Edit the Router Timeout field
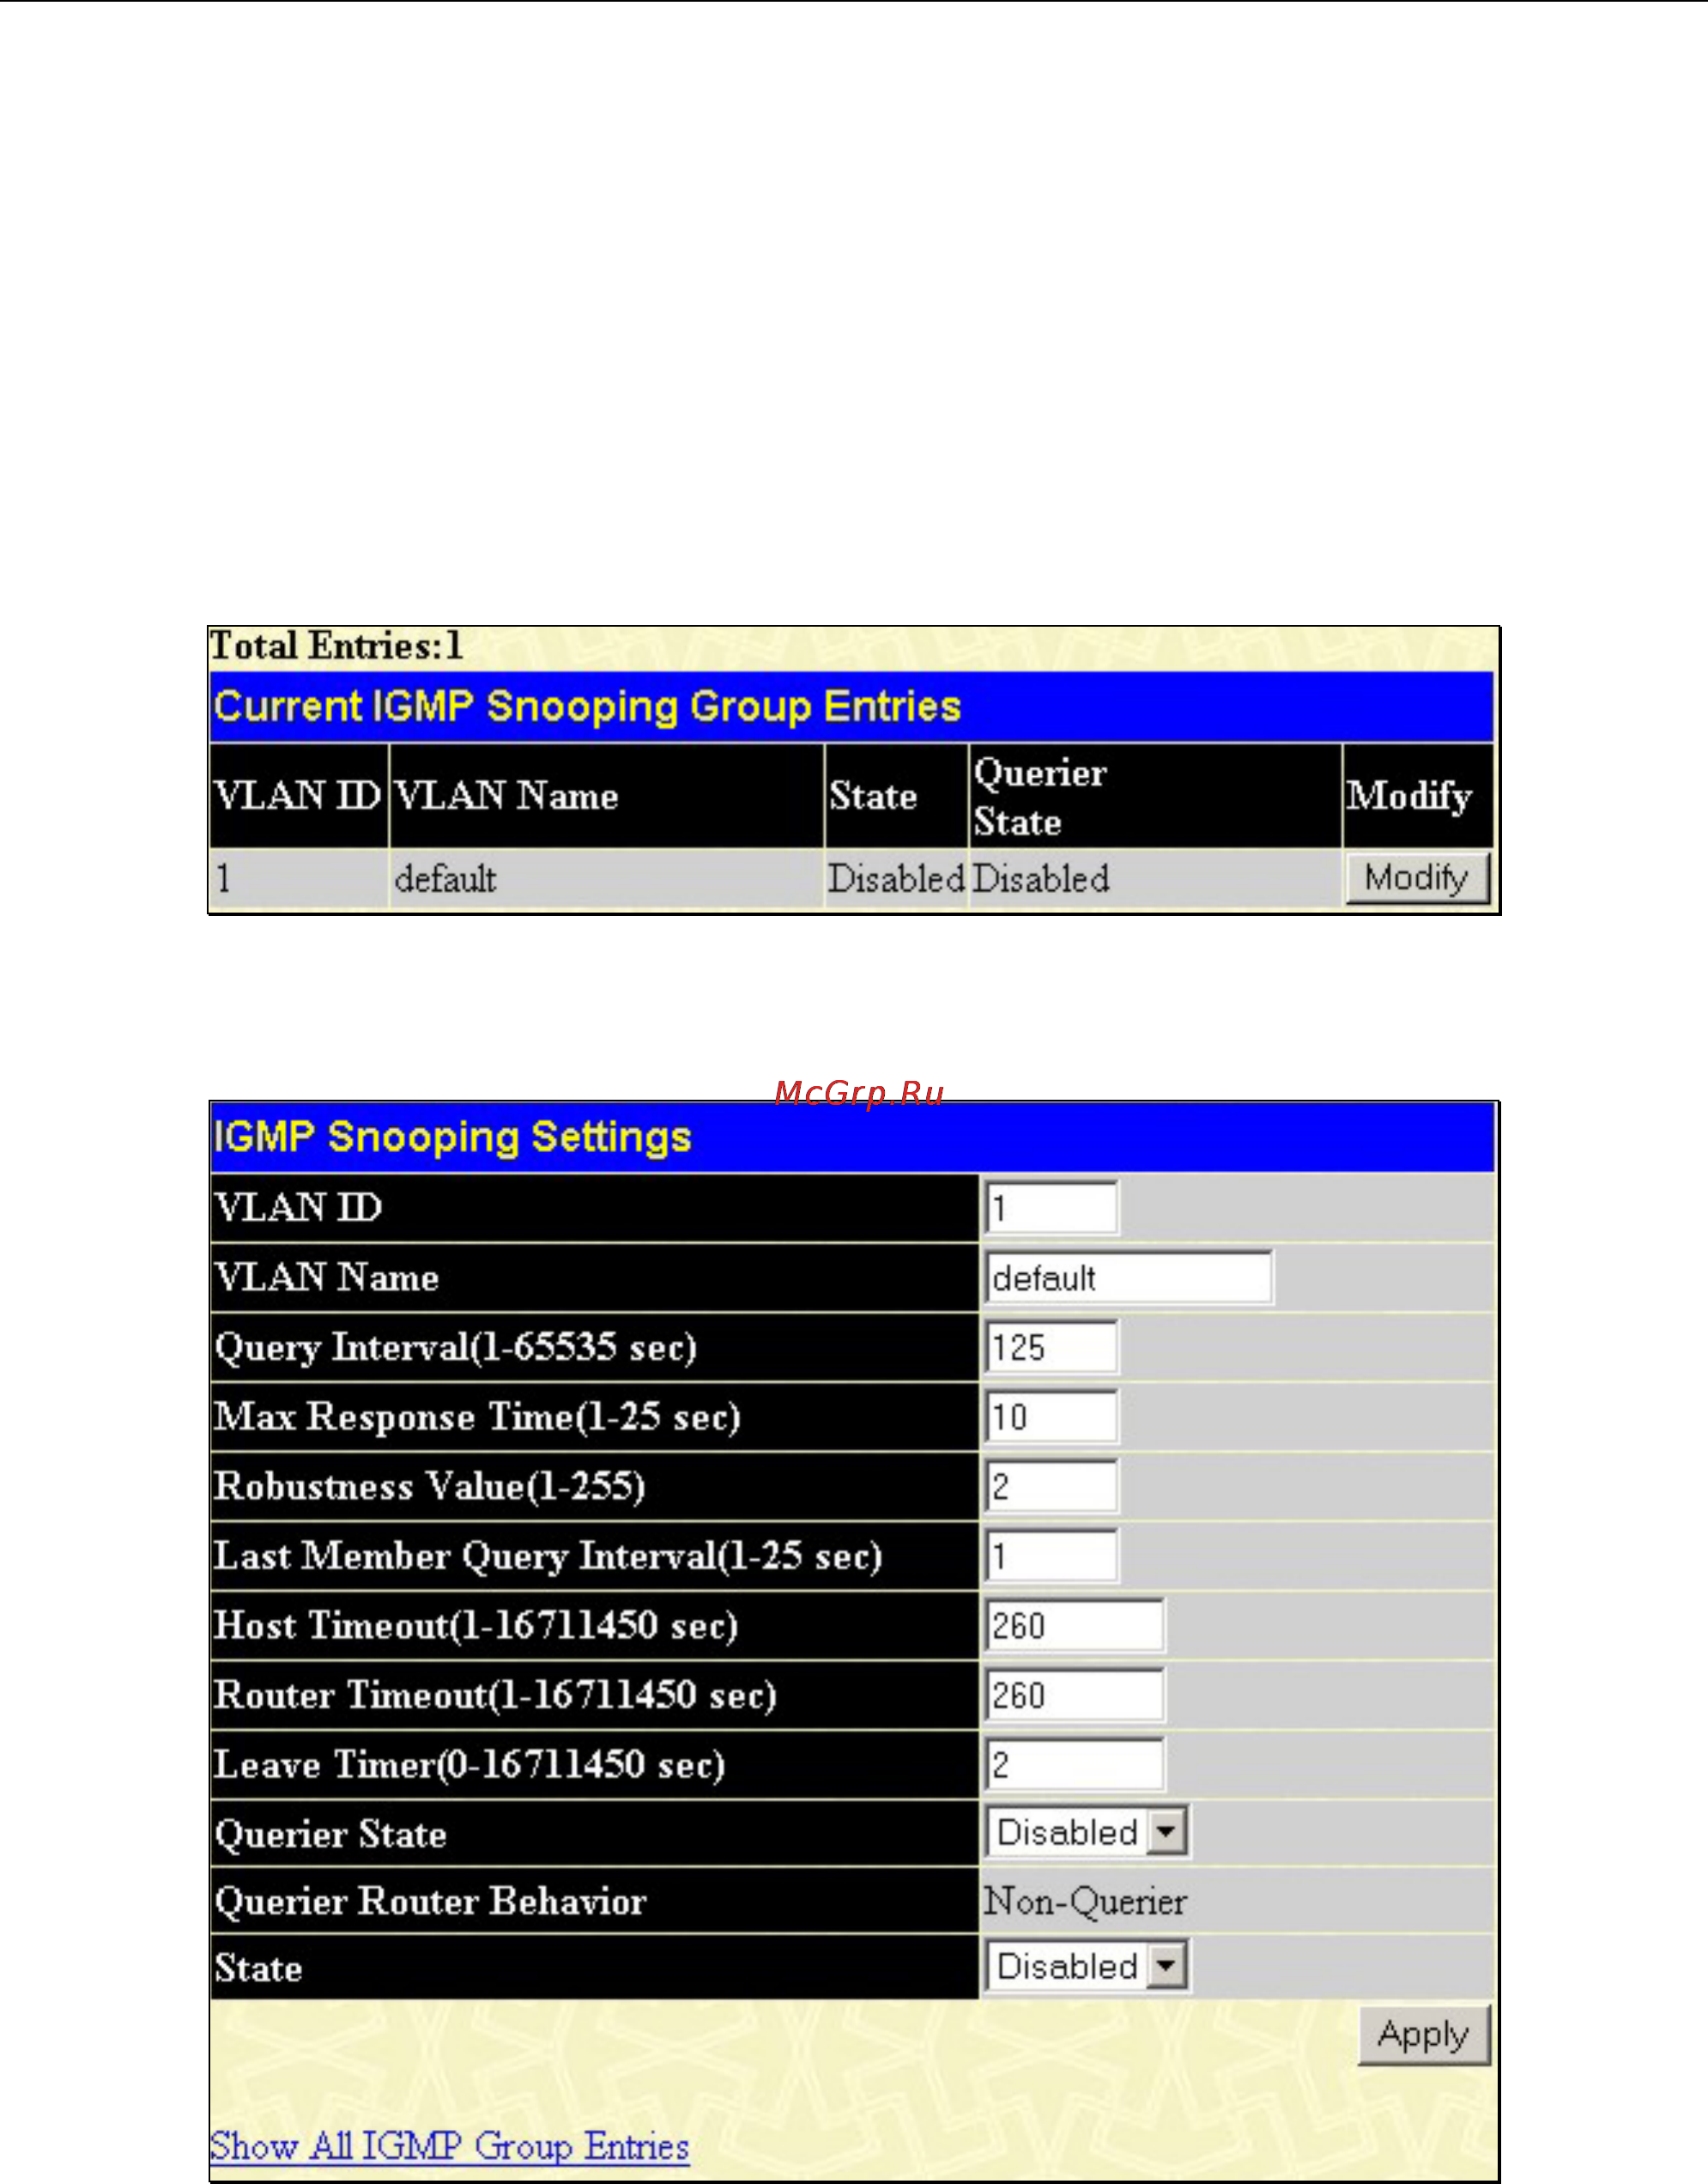The width and height of the screenshot is (1708, 2184). click(1074, 1695)
